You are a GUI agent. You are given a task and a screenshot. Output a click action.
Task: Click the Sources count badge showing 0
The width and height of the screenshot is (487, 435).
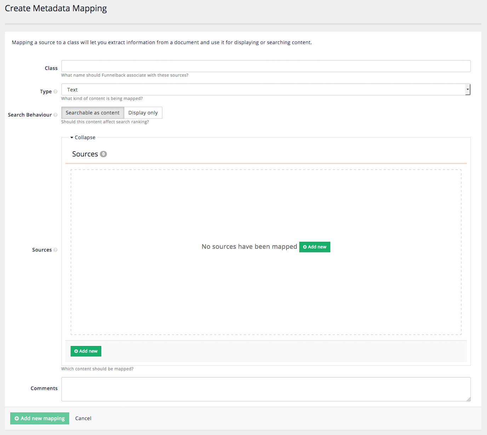tap(103, 154)
